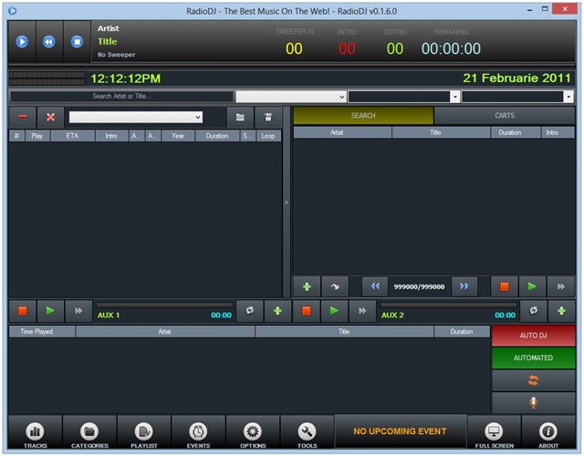584x456 pixels.
Task: Stop the AUX 1 player
Action: (x=22, y=311)
